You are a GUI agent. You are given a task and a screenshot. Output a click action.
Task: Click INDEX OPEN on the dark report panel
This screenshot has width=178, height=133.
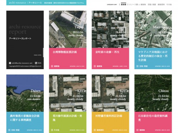pyautogui.click(x=38, y=55)
